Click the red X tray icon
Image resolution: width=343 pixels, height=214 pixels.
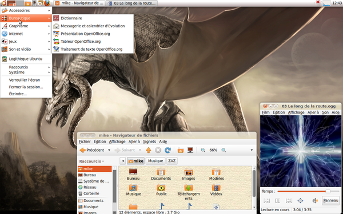(318, 3)
